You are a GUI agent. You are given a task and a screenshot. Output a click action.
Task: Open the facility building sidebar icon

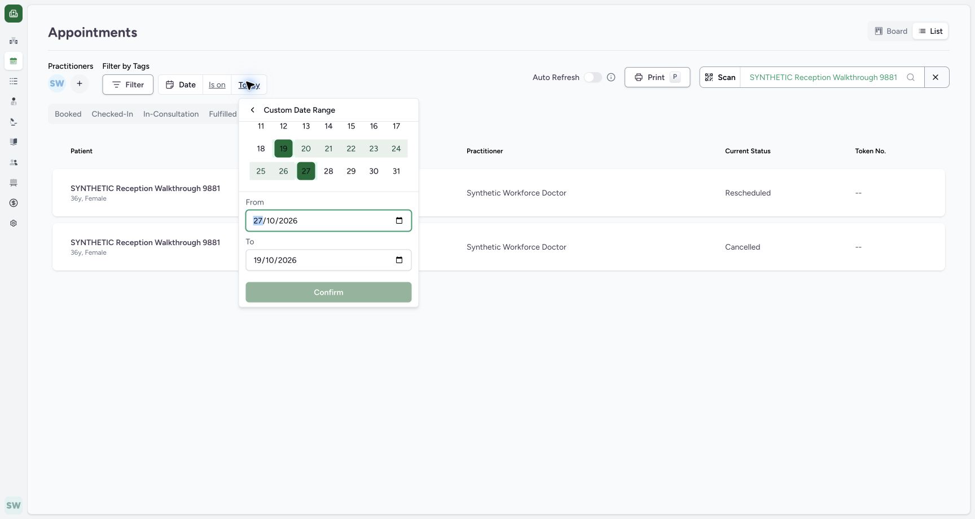point(14,41)
